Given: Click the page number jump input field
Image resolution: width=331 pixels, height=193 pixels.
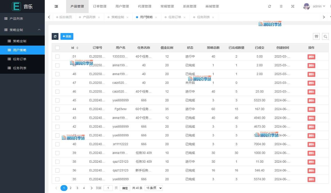Looking at the screenshot, I should pyautogui.click(x=108, y=188).
